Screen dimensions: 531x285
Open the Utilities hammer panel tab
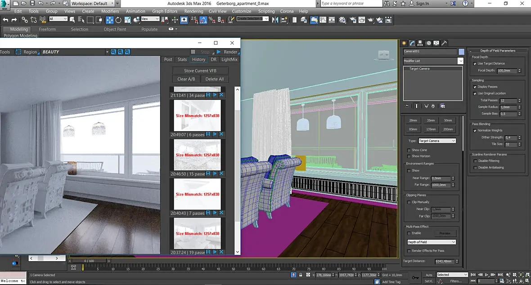(x=444, y=43)
